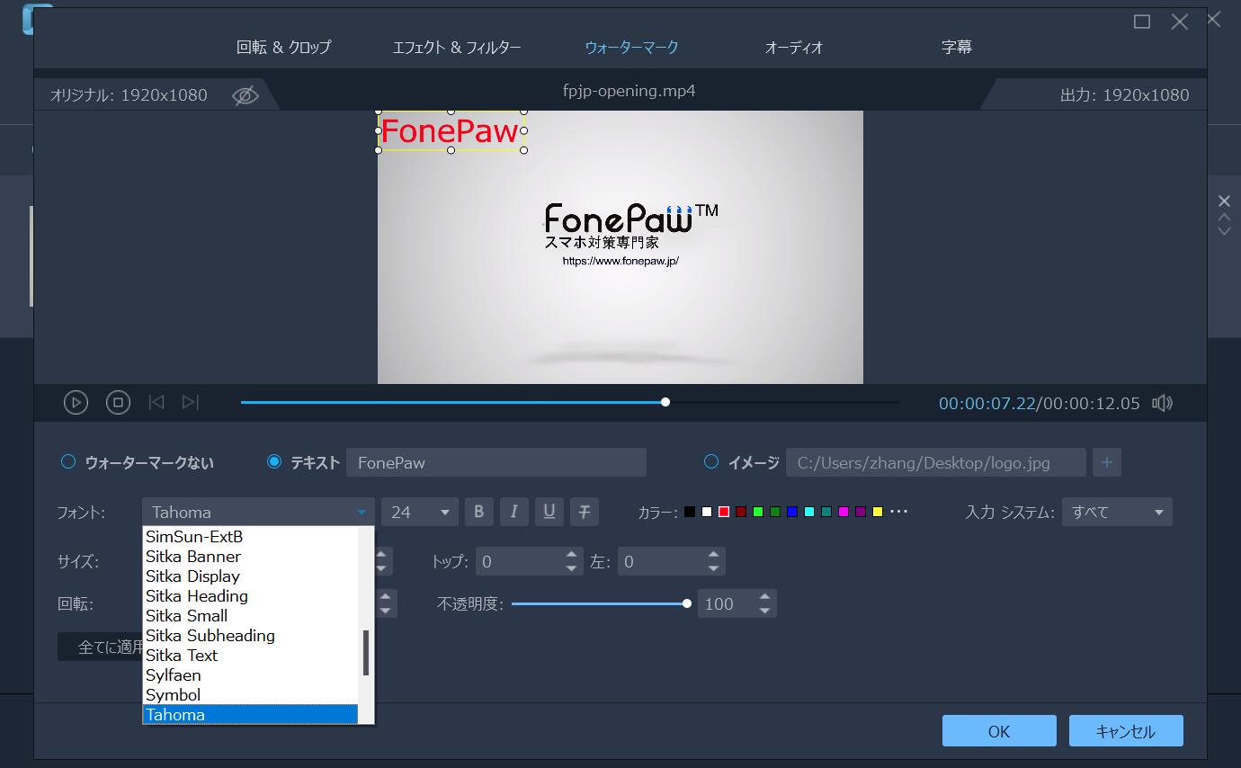Pick the bright green color swatch
1241x768 pixels.
coord(758,512)
